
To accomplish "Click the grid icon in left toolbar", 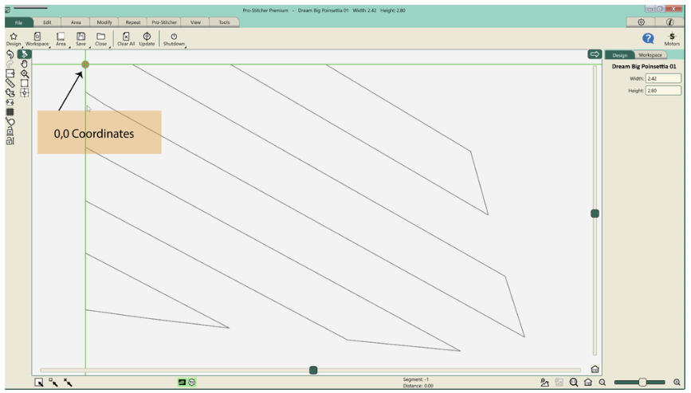I will point(10,112).
